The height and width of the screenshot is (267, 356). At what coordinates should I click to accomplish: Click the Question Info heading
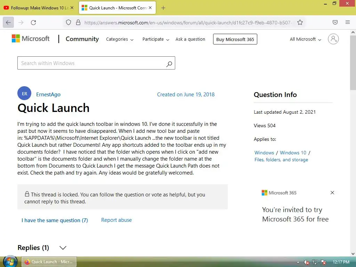tap(275, 95)
